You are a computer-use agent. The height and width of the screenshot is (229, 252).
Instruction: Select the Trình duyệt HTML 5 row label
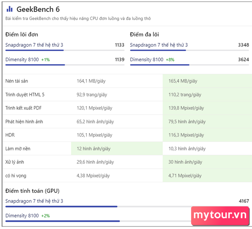coord(25,94)
